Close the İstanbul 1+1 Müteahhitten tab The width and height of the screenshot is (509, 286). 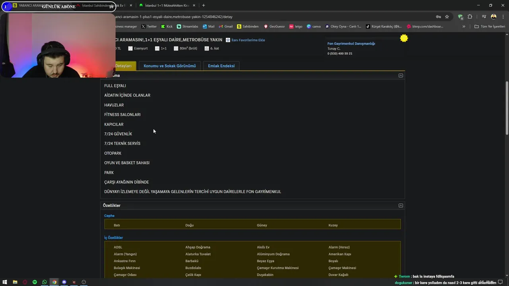tap(193, 5)
